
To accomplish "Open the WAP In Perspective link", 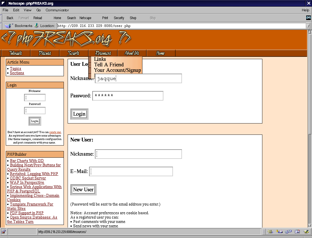I will 27,183.
